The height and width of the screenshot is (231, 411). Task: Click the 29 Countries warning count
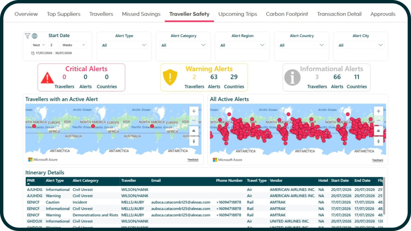[x=234, y=77]
